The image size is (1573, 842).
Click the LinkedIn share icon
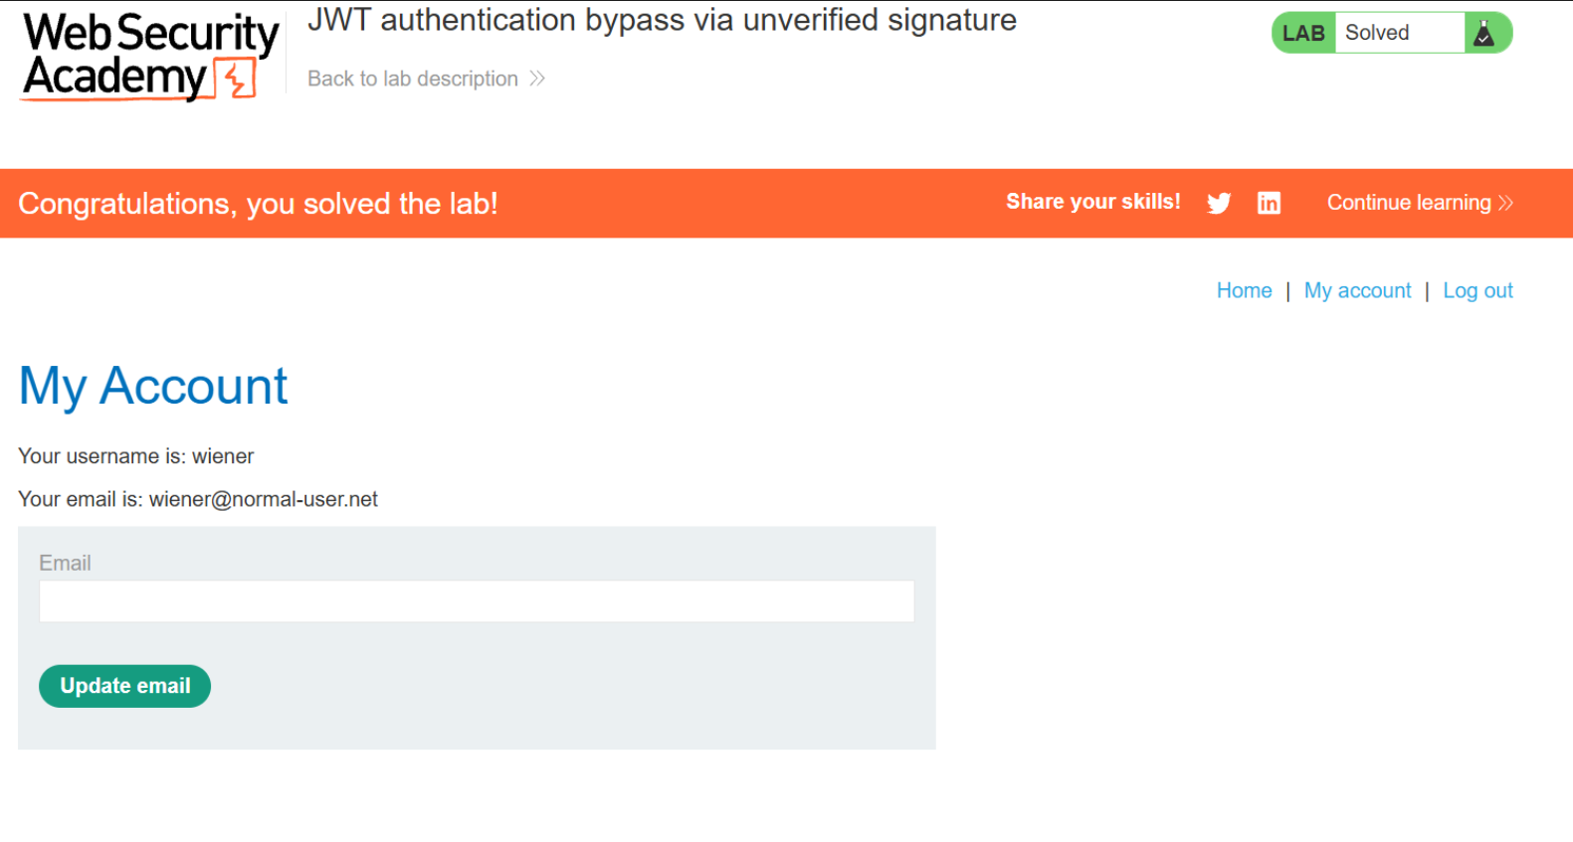[1269, 203]
